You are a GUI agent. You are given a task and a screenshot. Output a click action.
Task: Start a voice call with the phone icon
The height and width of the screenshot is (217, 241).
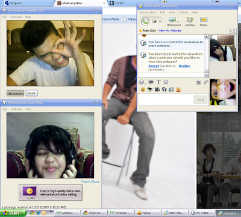click(145, 22)
